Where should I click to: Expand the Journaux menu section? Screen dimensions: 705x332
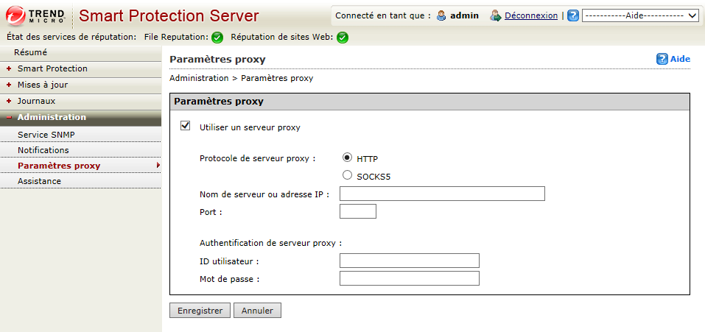coord(36,101)
